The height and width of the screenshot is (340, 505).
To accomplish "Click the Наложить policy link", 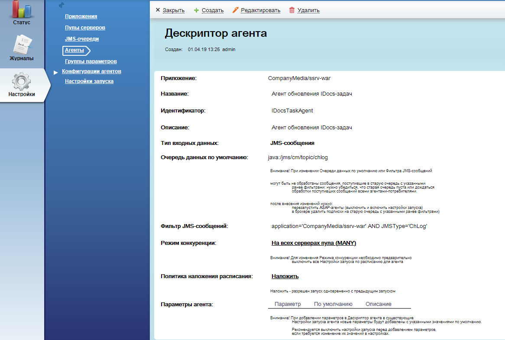I will pyautogui.click(x=285, y=276).
